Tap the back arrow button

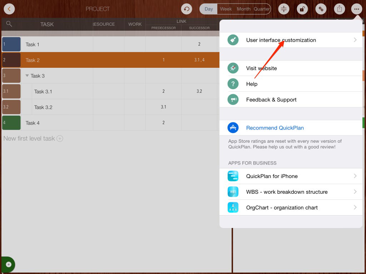coord(9,9)
